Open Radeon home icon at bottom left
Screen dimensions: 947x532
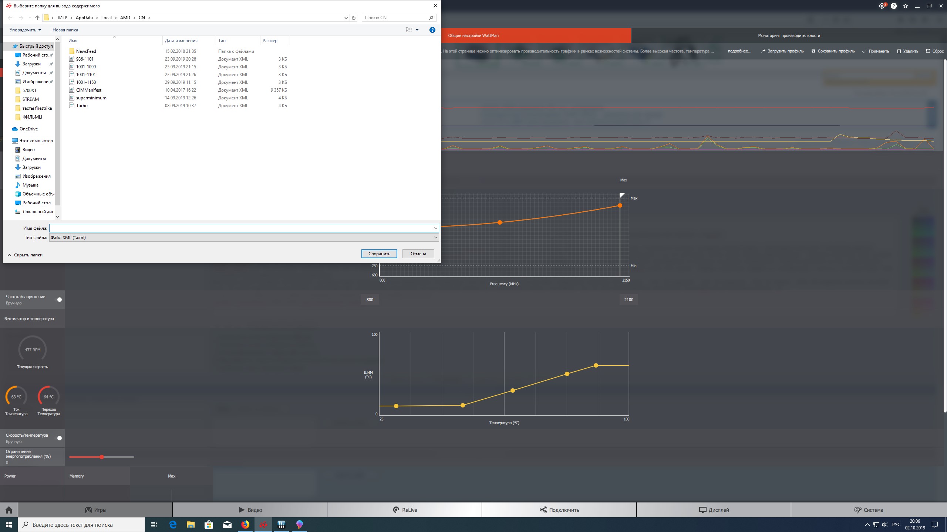pos(9,510)
